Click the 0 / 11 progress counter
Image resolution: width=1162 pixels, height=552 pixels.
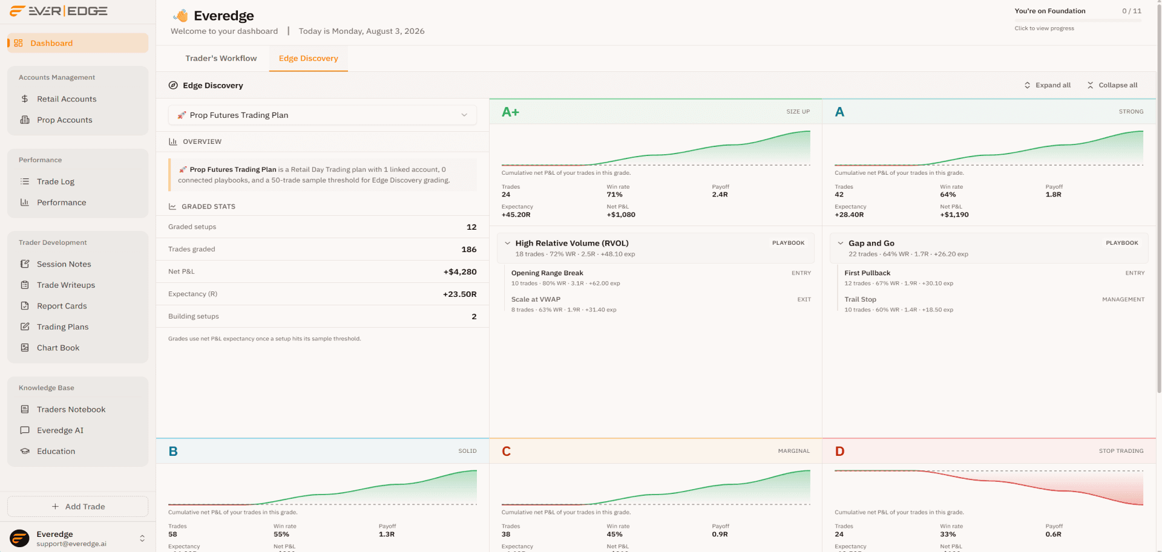point(1132,11)
